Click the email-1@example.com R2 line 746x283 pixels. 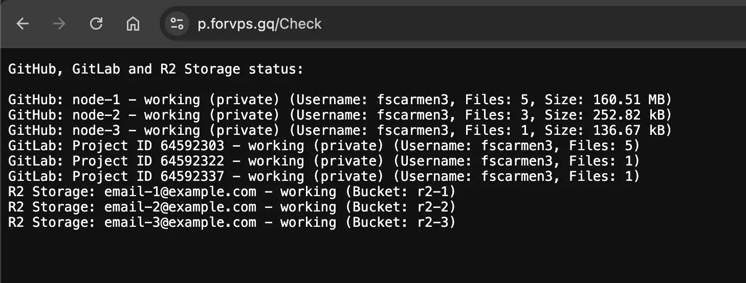(232, 192)
